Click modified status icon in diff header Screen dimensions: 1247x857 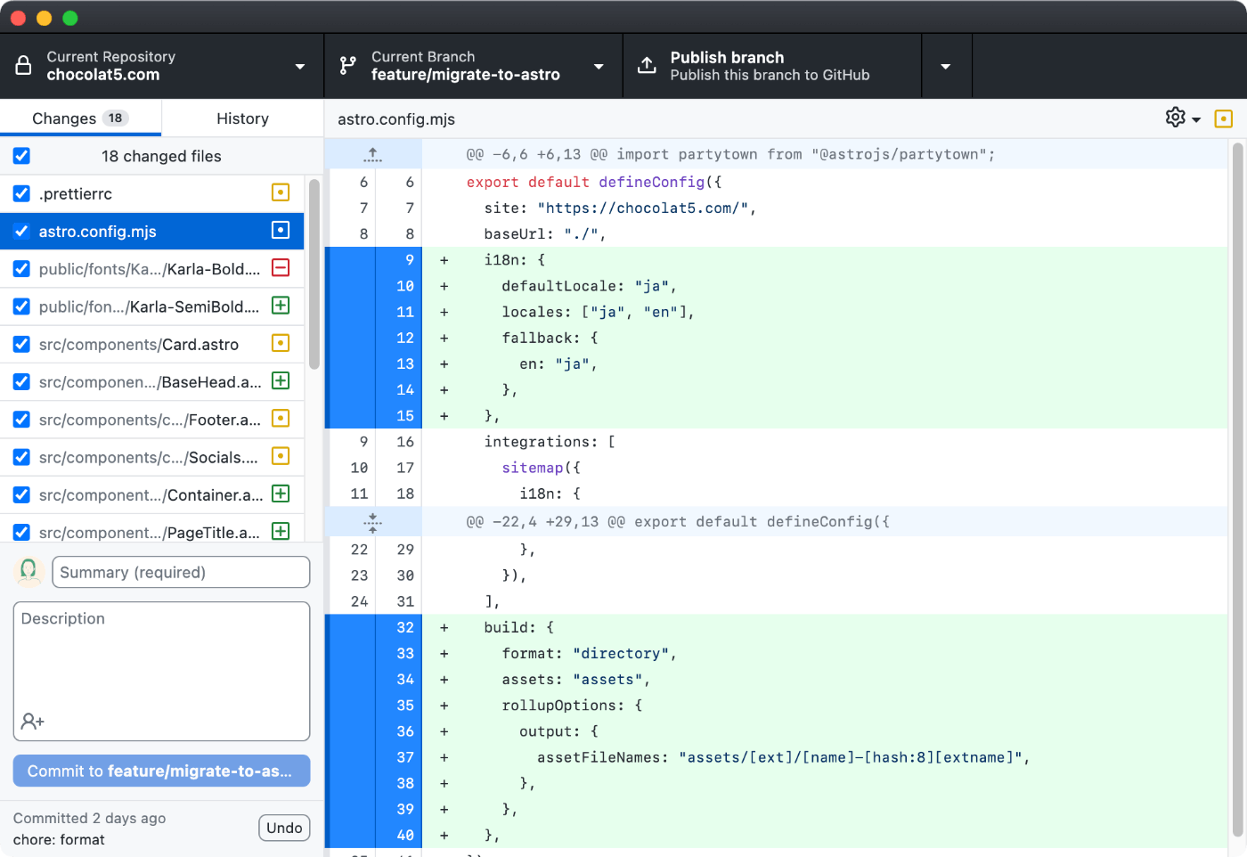[x=1224, y=118]
